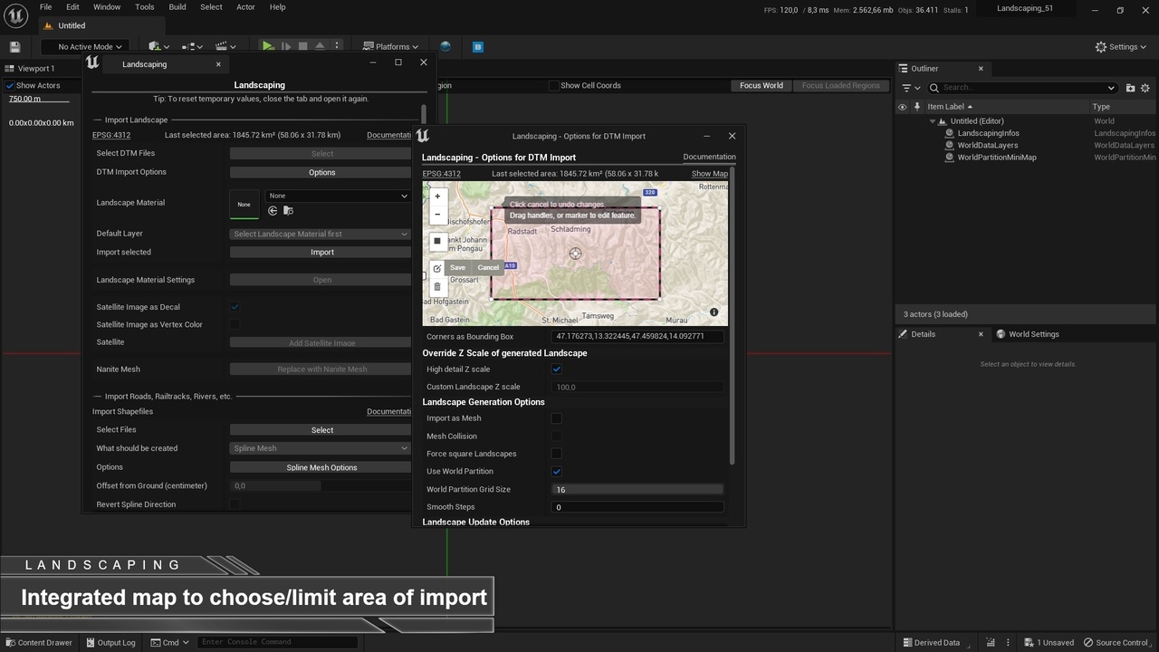Click the add folder icon in Outliner
This screenshot has width=1159, height=652.
[x=1130, y=88]
